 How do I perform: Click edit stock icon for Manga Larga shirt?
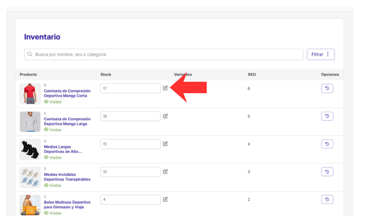(165, 116)
